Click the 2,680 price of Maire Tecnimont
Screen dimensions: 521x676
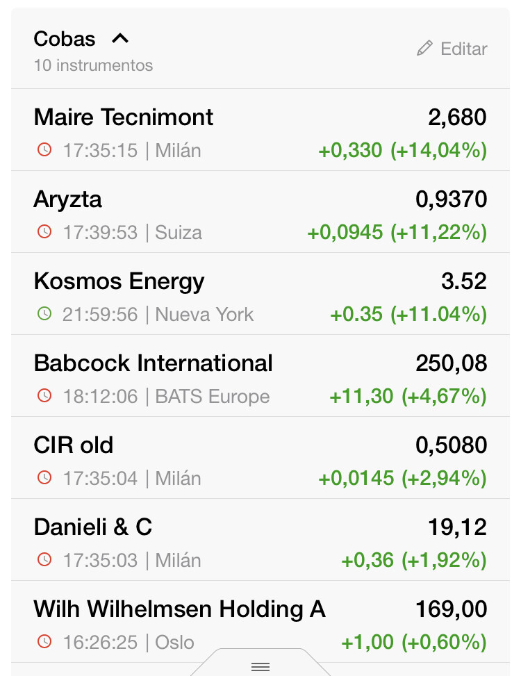click(457, 117)
